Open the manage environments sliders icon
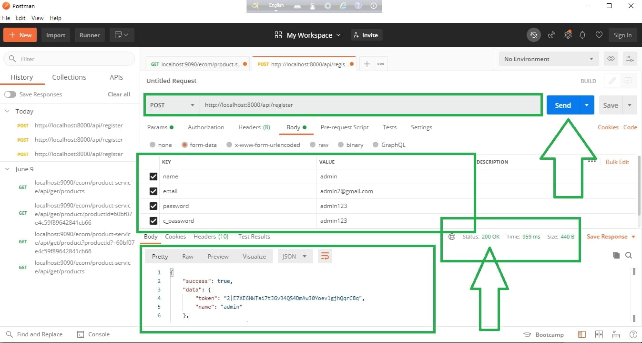The height and width of the screenshot is (343, 642). click(630, 59)
